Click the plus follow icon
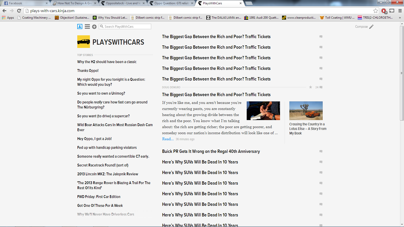This screenshot has width=404, height=227. [94, 27]
